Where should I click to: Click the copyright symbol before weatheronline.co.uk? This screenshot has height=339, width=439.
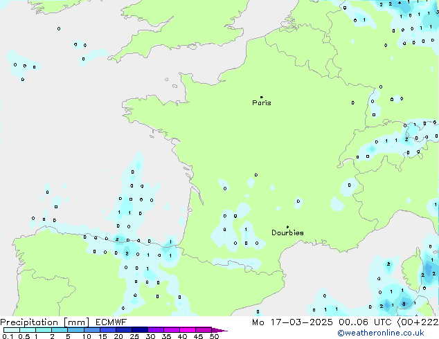click(x=341, y=333)
